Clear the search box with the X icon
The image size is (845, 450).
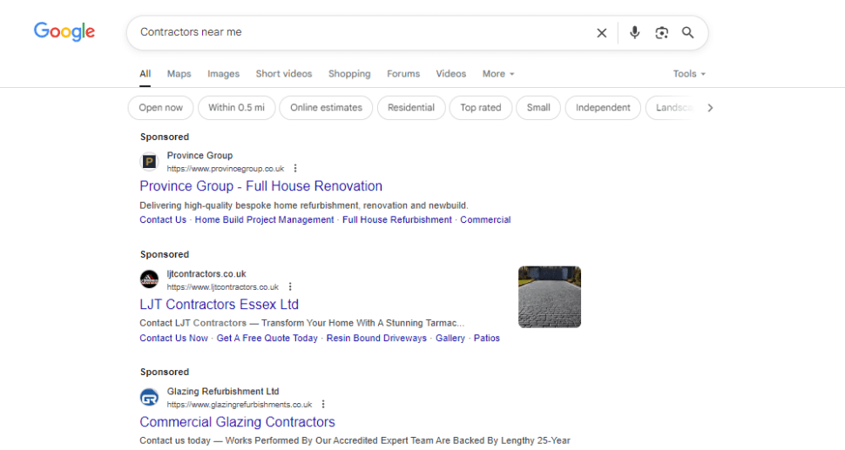point(601,33)
